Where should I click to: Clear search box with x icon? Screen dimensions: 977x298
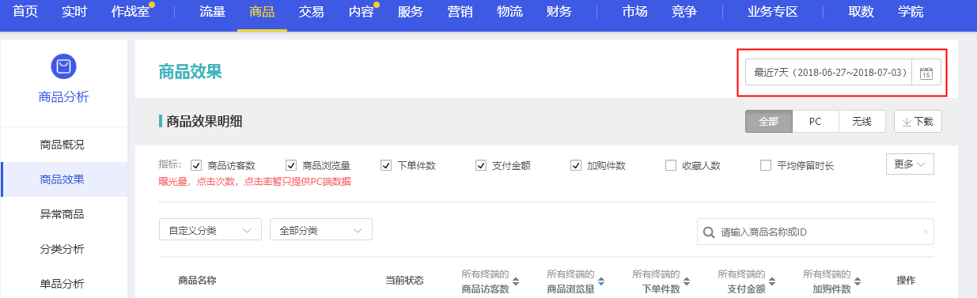coord(926,232)
